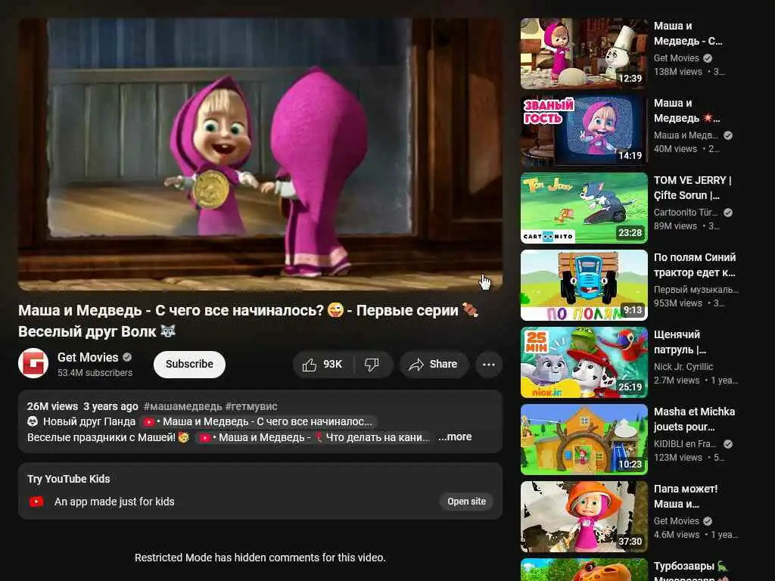The image size is (775, 581).
Task: Expand the description with ...more
Action: (x=455, y=437)
